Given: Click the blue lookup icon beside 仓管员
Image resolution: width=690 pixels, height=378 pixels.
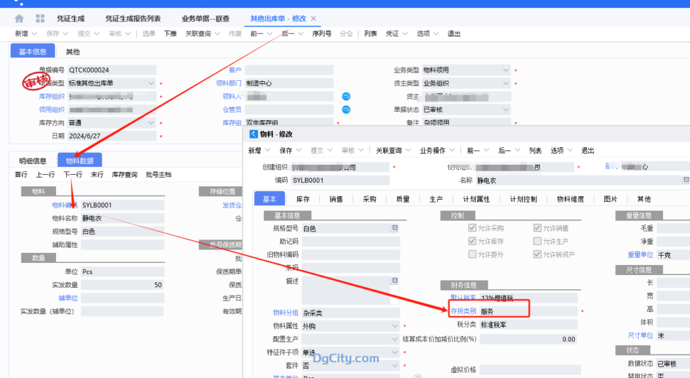Looking at the screenshot, I should click(346, 110).
